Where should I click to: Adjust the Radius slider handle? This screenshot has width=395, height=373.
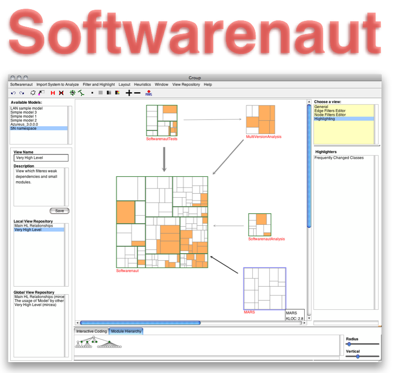(x=349, y=344)
